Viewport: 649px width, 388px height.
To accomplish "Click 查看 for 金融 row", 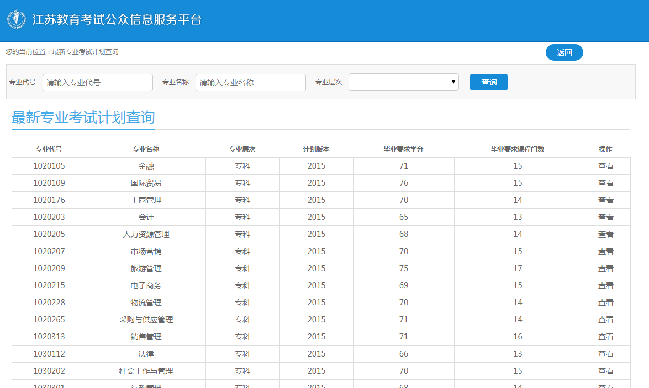I will (605, 166).
